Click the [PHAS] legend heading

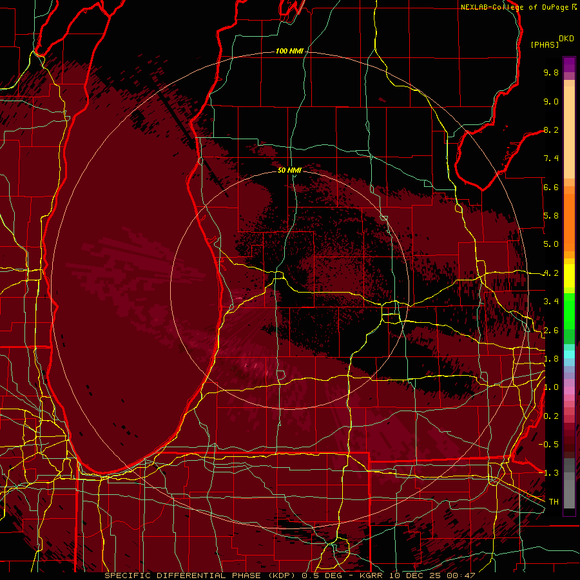pyautogui.click(x=545, y=44)
